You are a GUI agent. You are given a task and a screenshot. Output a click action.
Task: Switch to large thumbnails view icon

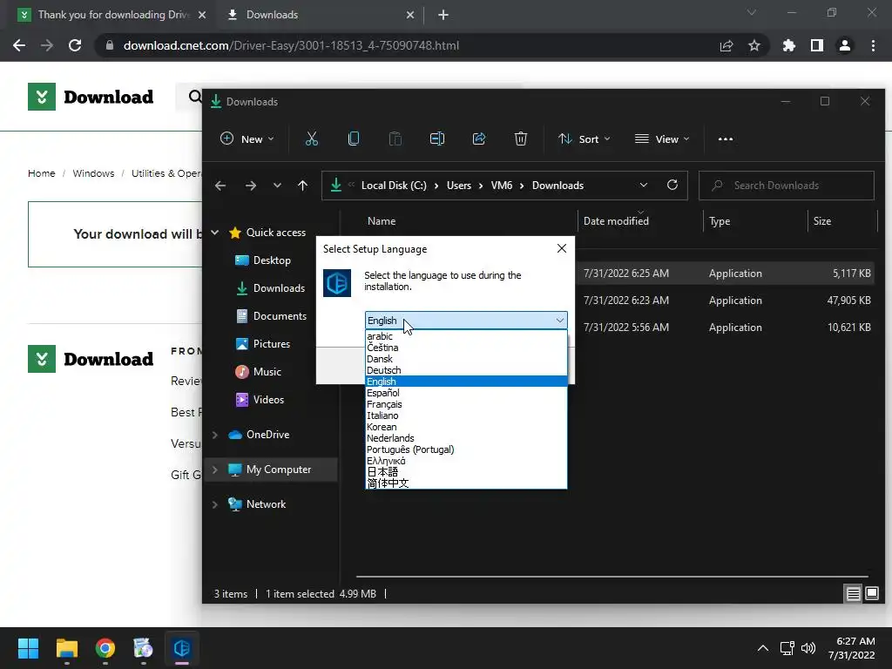pos(872,593)
